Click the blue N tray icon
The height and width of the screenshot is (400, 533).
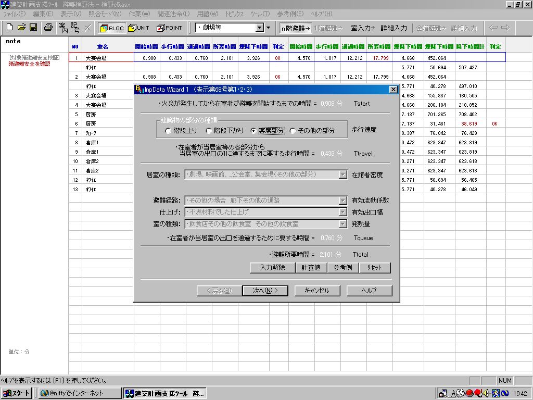tap(505, 393)
